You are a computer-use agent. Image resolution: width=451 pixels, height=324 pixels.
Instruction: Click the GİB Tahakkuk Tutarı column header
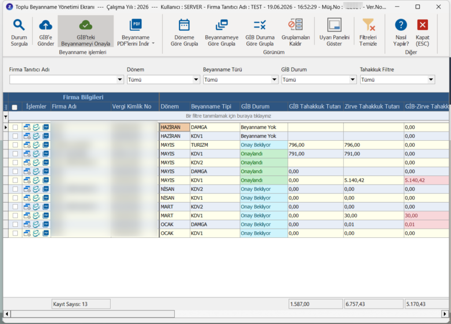315,106
